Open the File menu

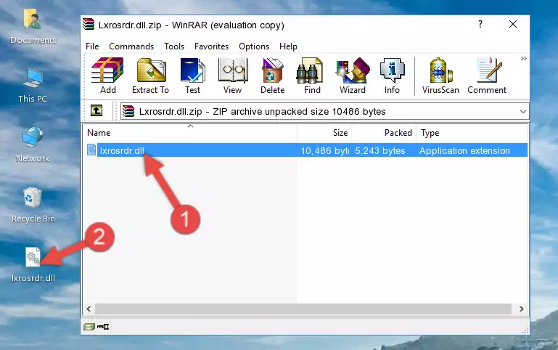click(x=92, y=46)
